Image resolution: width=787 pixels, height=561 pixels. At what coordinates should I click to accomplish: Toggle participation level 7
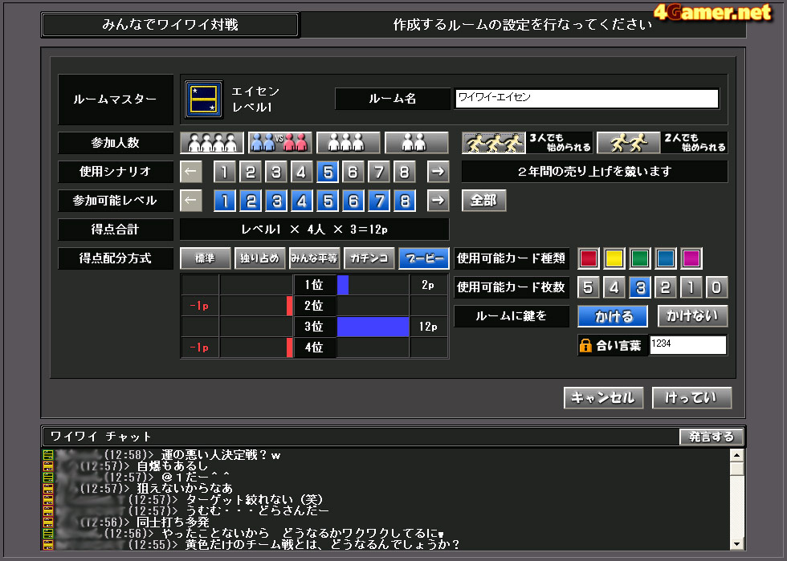click(x=379, y=201)
